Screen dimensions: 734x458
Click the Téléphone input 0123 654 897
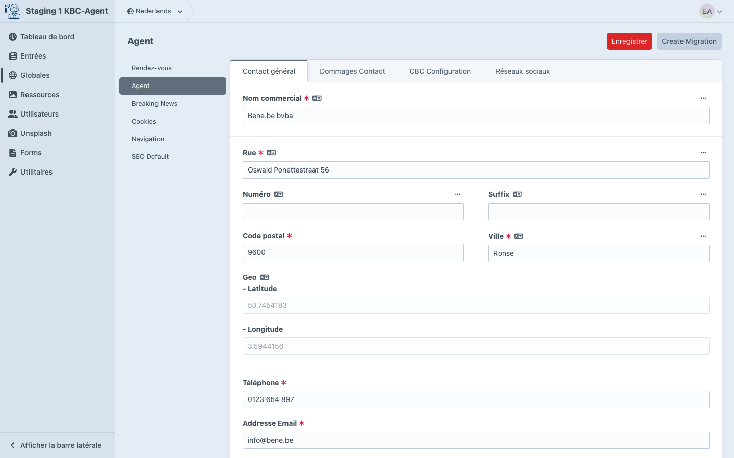pyautogui.click(x=476, y=399)
